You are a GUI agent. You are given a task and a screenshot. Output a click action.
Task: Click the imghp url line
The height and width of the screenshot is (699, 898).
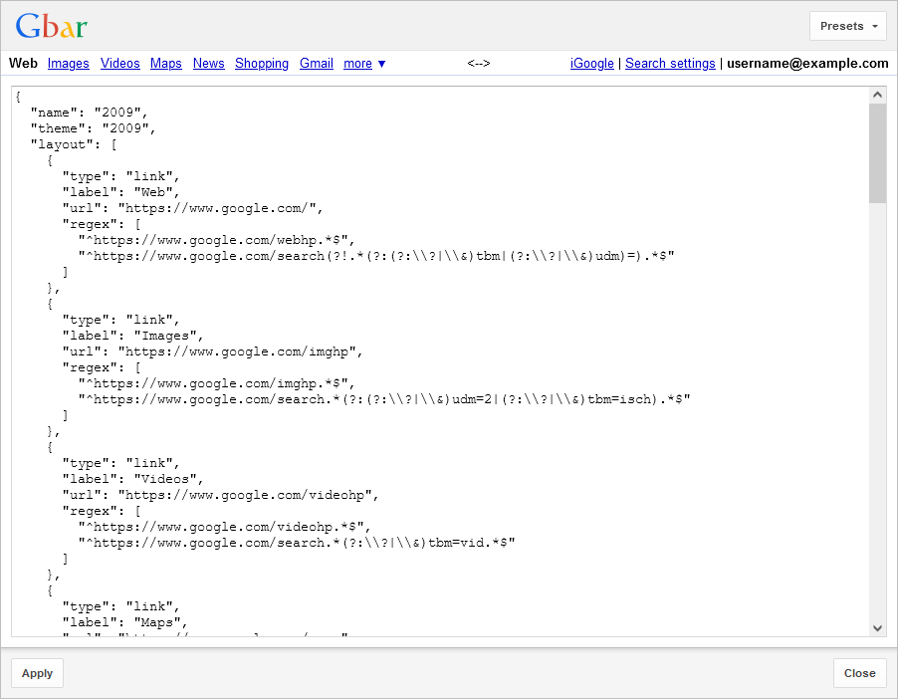tap(212, 351)
